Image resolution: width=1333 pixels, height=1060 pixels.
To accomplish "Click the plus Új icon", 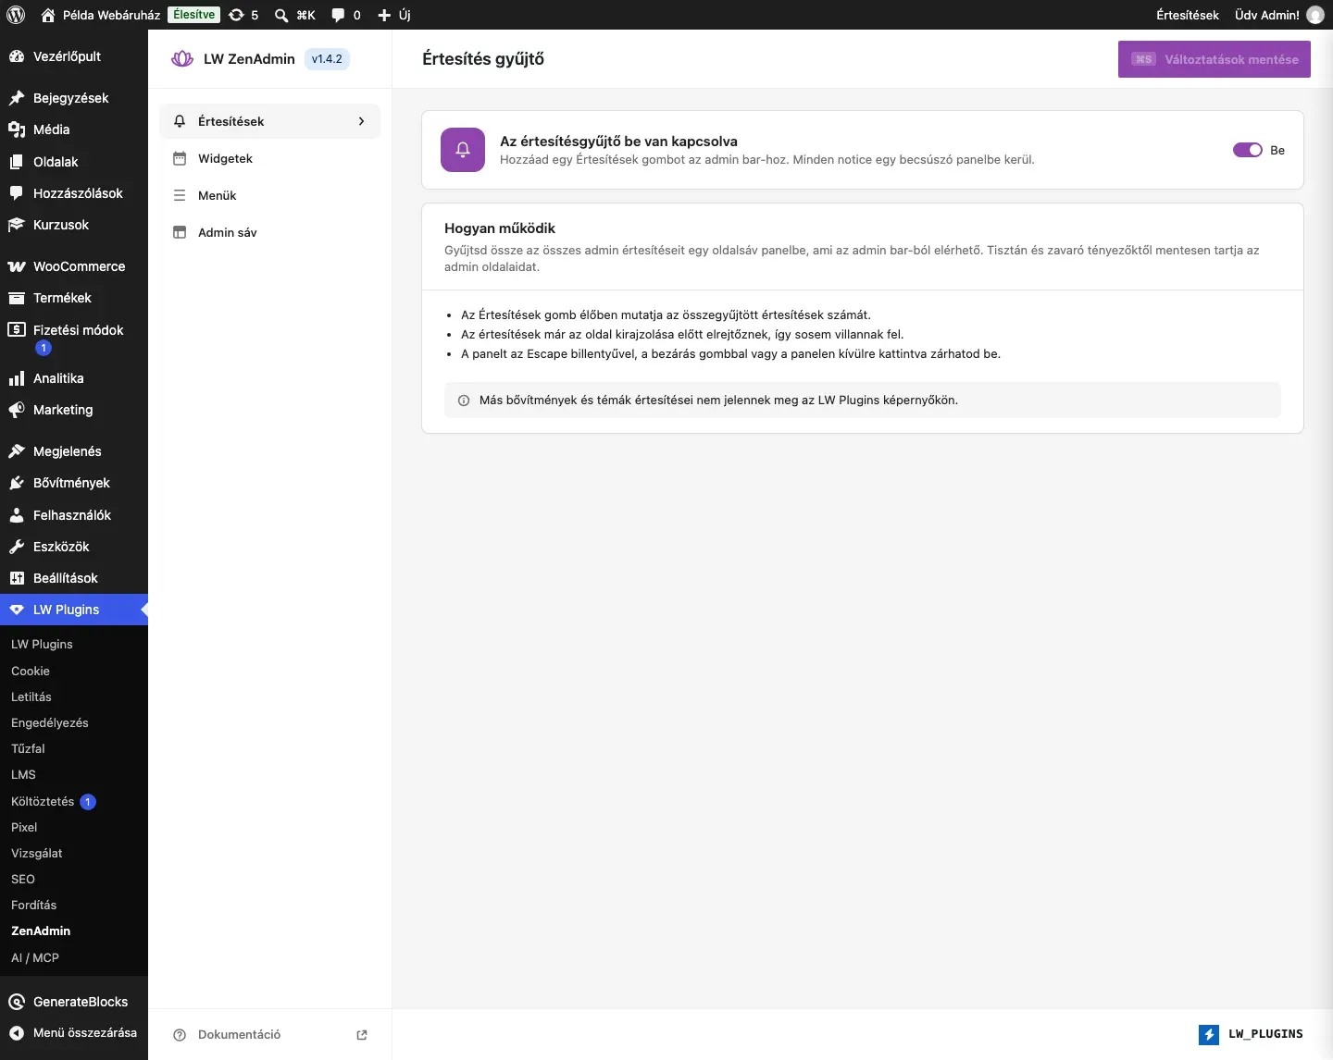I will click(x=384, y=15).
